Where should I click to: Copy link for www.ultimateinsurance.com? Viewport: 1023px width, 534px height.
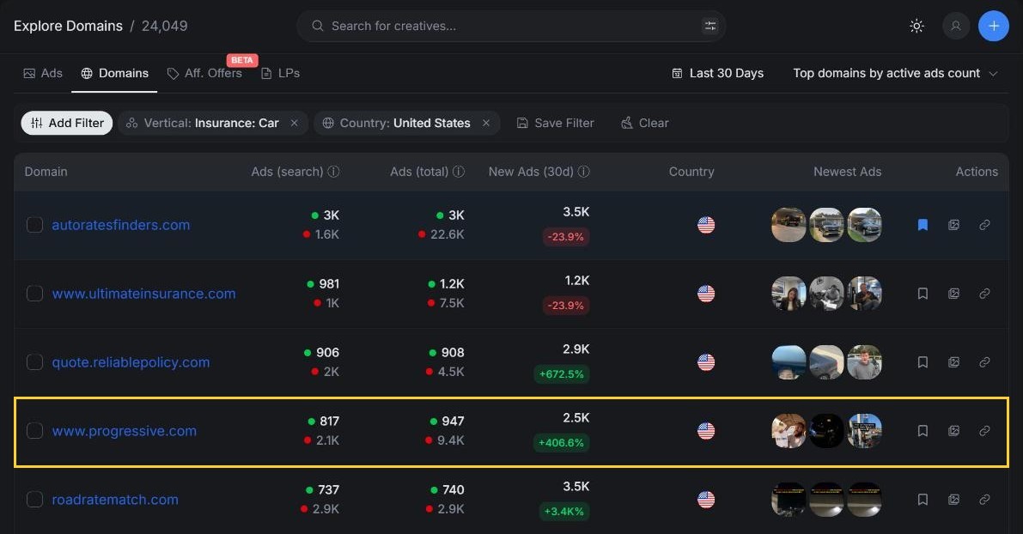(984, 294)
